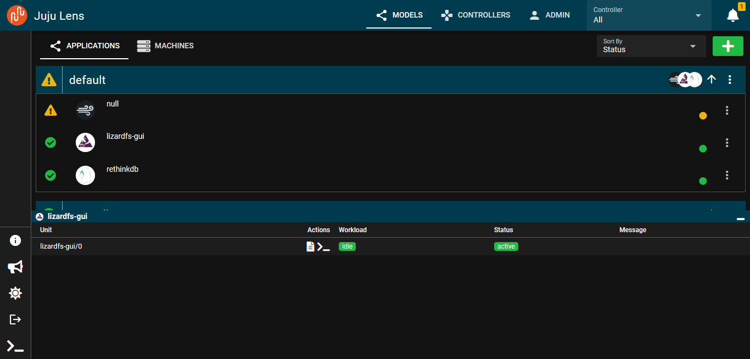Open the notifications bell

coord(733,15)
